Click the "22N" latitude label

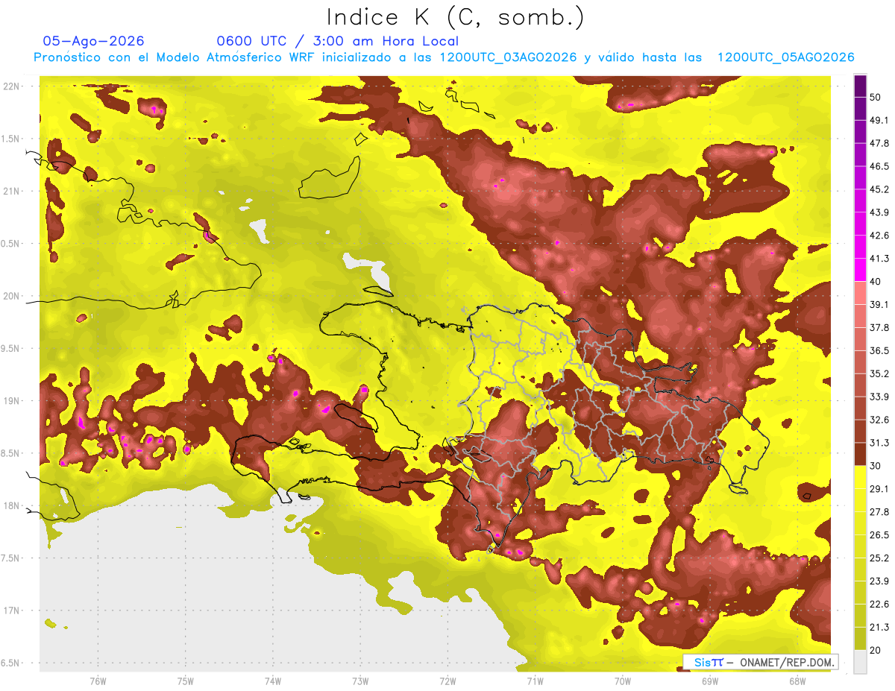tap(11, 86)
